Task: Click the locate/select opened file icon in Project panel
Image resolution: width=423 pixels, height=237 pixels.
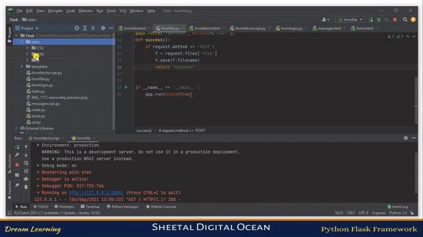Action: click(x=77, y=28)
